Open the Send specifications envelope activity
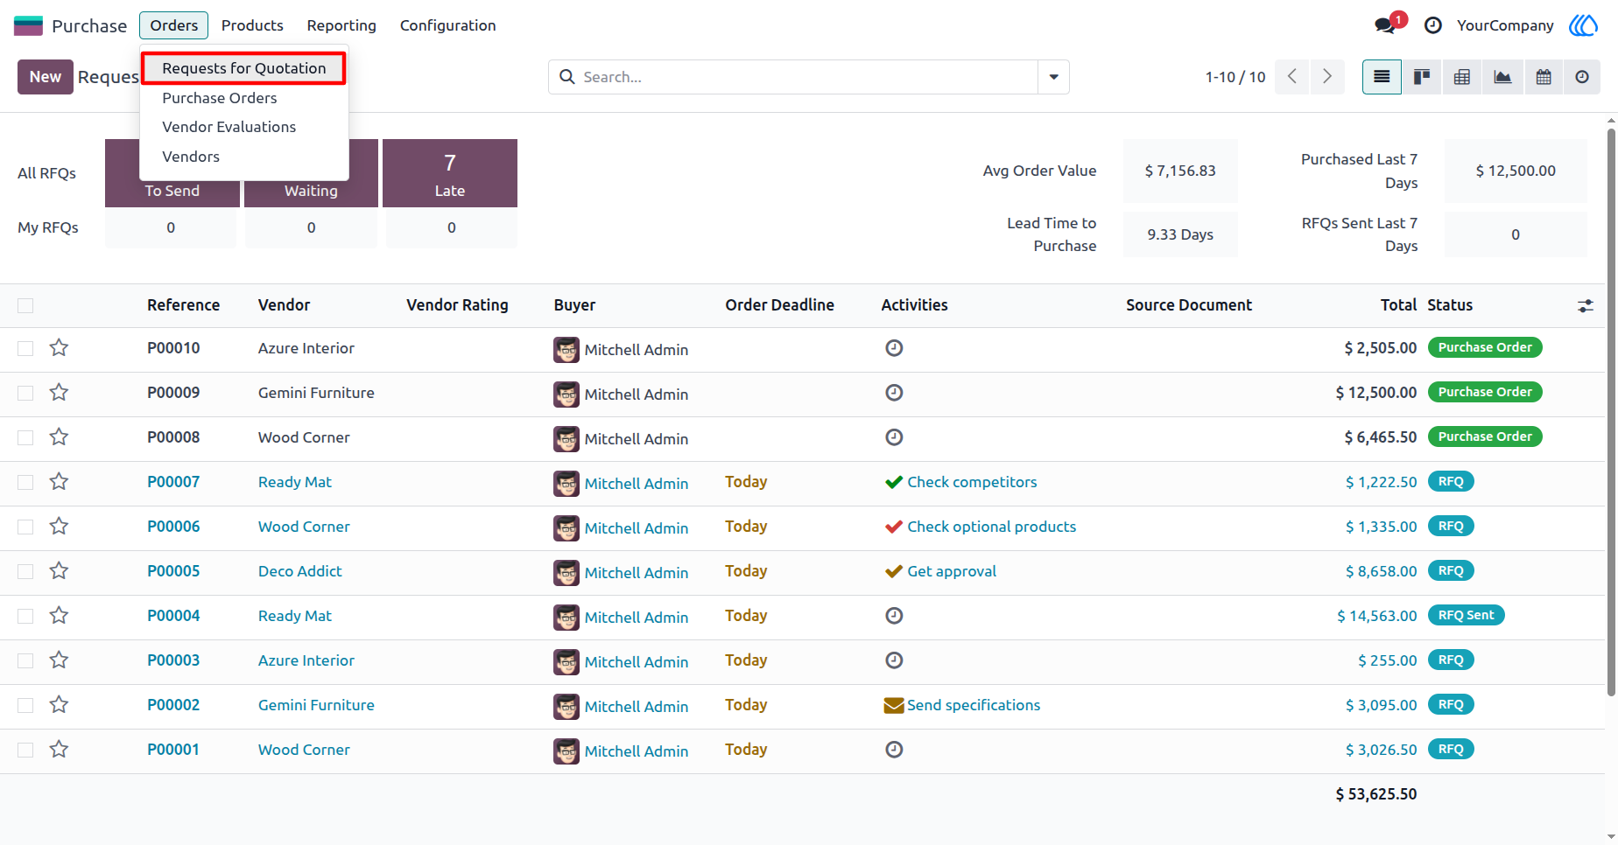The width and height of the screenshot is (1618, 845). click(x=894, y=705)
